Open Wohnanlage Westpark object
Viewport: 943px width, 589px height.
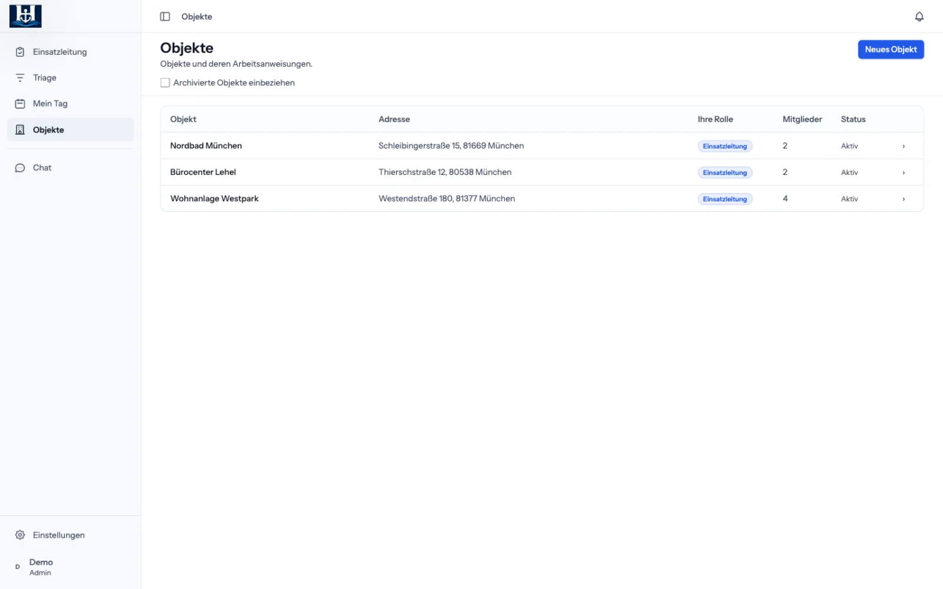point(215,198)
